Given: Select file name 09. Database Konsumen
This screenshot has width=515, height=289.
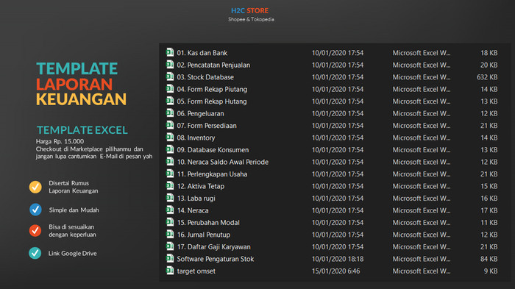Looking at the screenshot, I should coord(213,150).
